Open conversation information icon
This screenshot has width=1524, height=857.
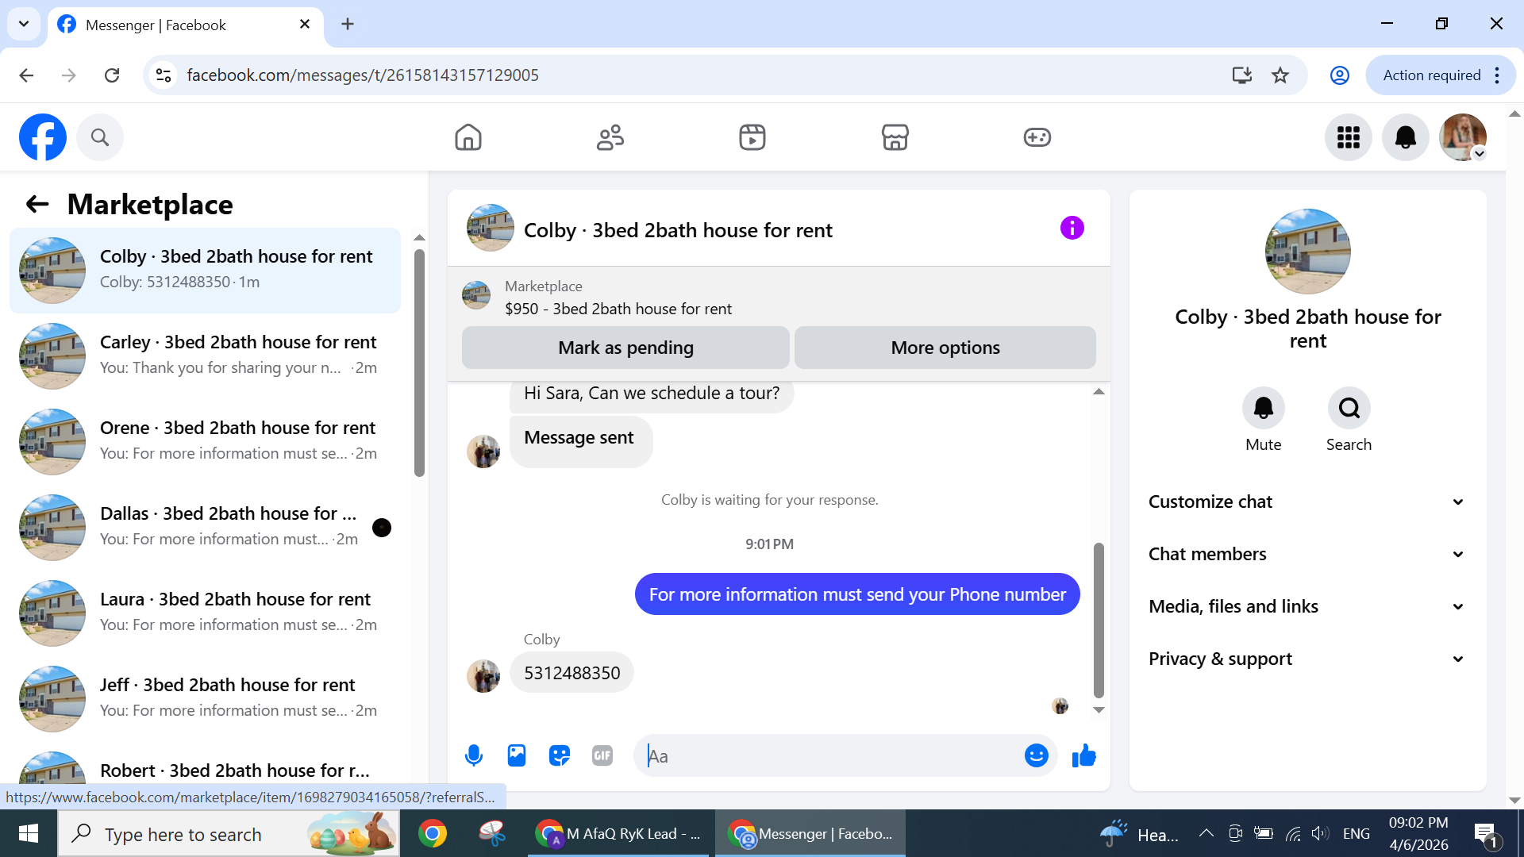[1072, 229]
